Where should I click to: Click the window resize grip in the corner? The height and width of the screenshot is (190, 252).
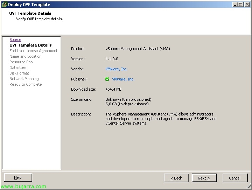click(x=248, y=186)
